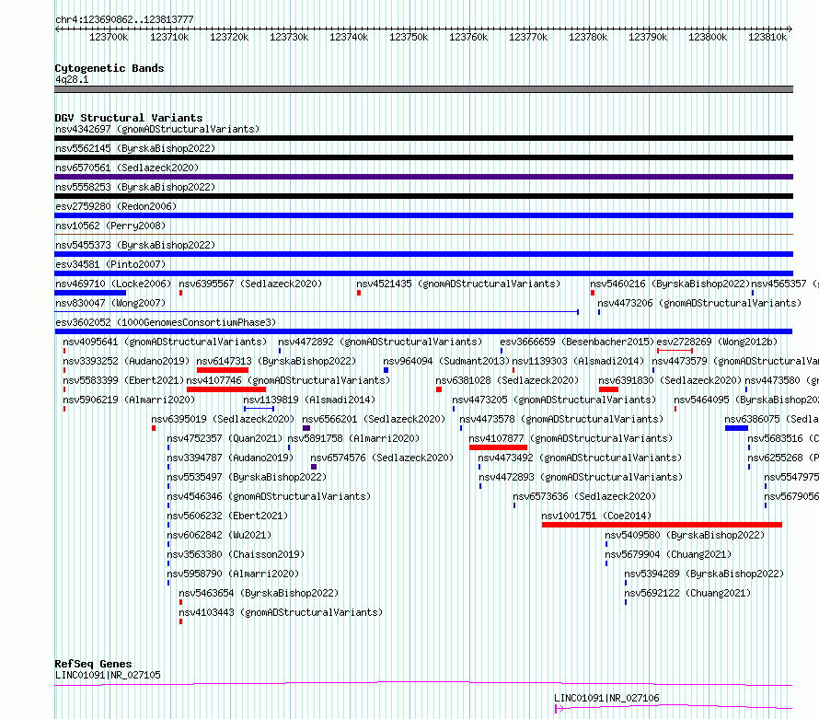819x719 pixels.
Task: Select esv34581 (Pinto2007) variant
Action: 110,264
